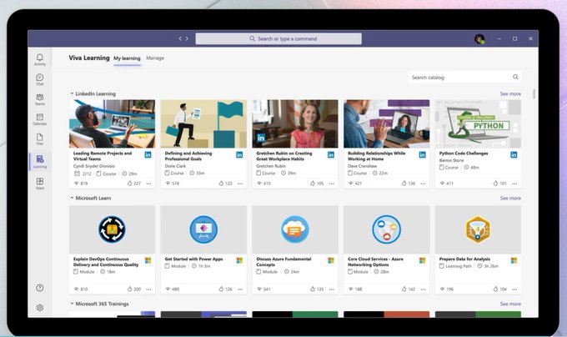Open Defining and Achieving Professional Goals thumbnail

click(203, 123)
